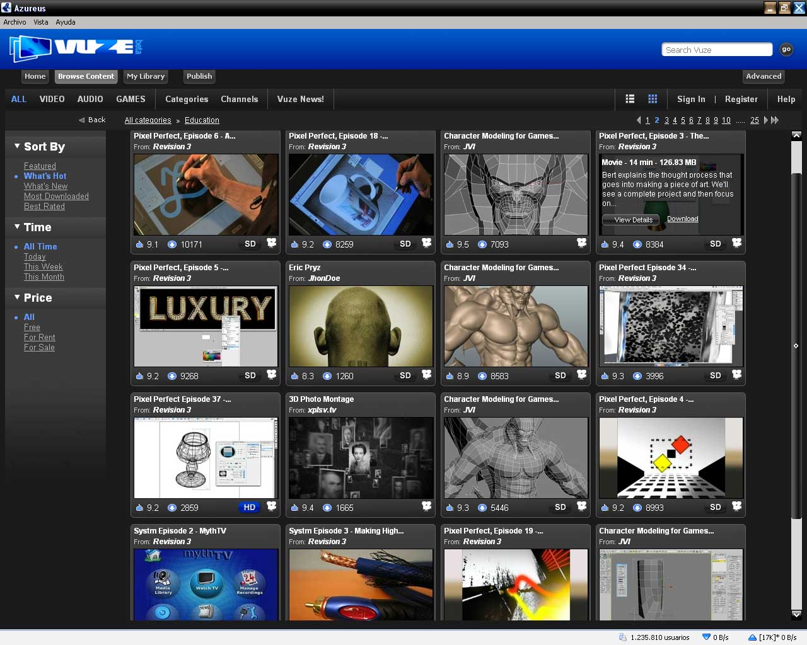Screen dimensions: 807x645
Task: Open Vuze News! section
Action: [301, 99]
